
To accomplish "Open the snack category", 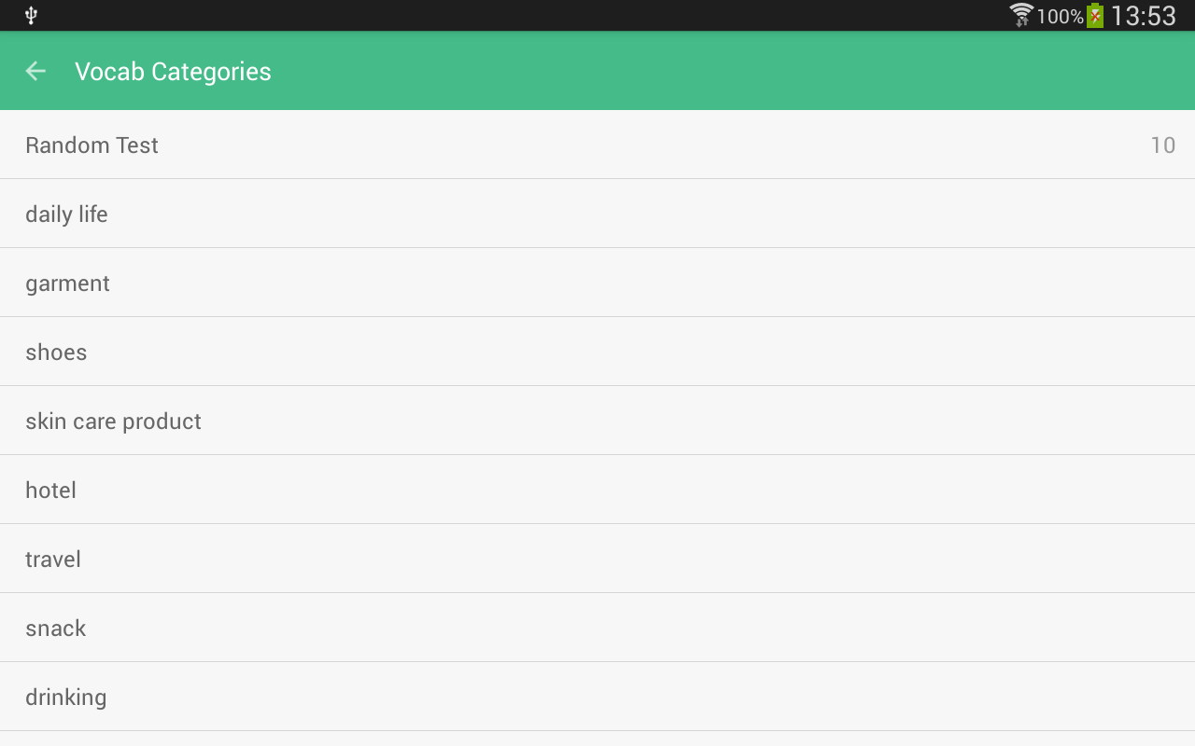I will point(56,628).
